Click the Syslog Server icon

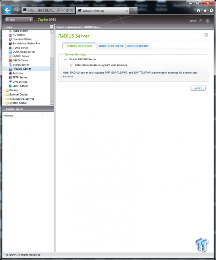(10, 65)
